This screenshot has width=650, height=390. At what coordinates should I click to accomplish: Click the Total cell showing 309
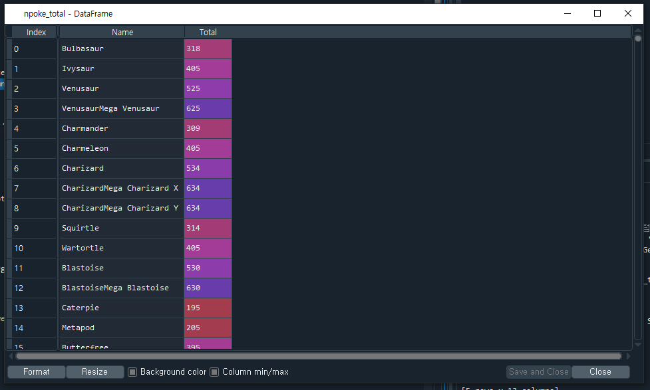click(208, 128)
